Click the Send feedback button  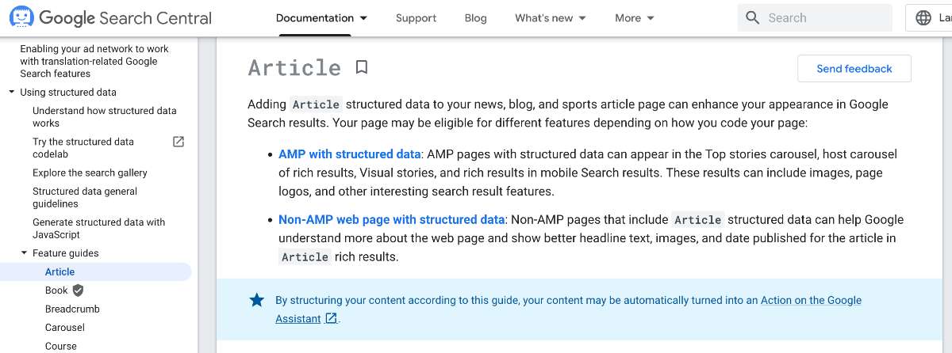pyautogui.click(x=854, y=69)
